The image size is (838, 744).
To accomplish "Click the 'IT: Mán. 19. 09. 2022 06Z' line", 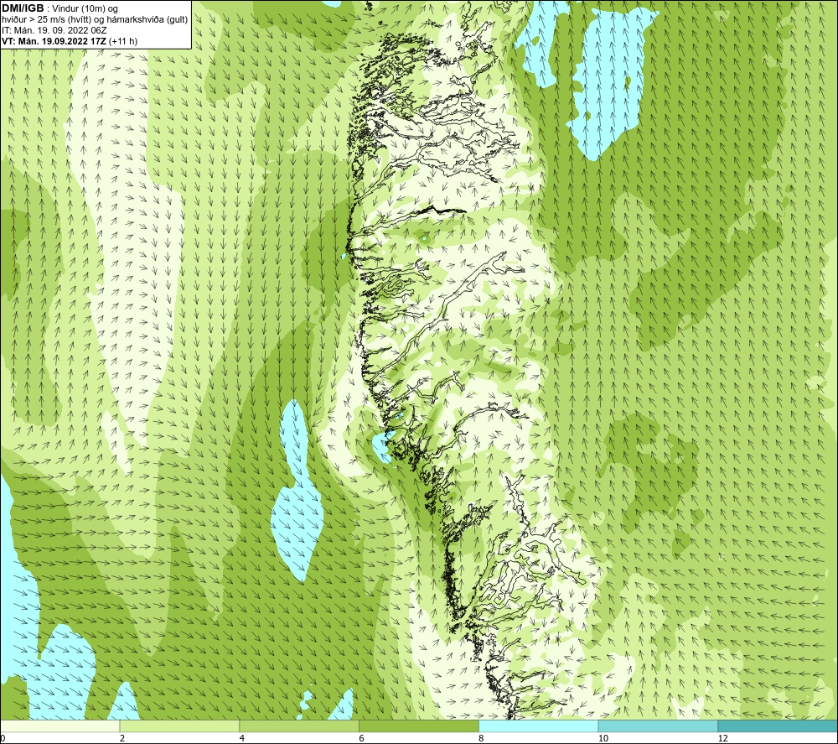I will coord(54,30).
